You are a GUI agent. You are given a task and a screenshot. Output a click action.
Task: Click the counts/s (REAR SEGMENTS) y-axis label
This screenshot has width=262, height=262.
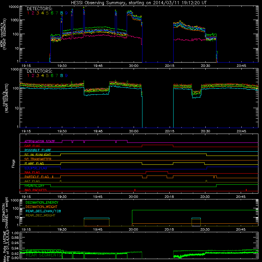[5, 98]
